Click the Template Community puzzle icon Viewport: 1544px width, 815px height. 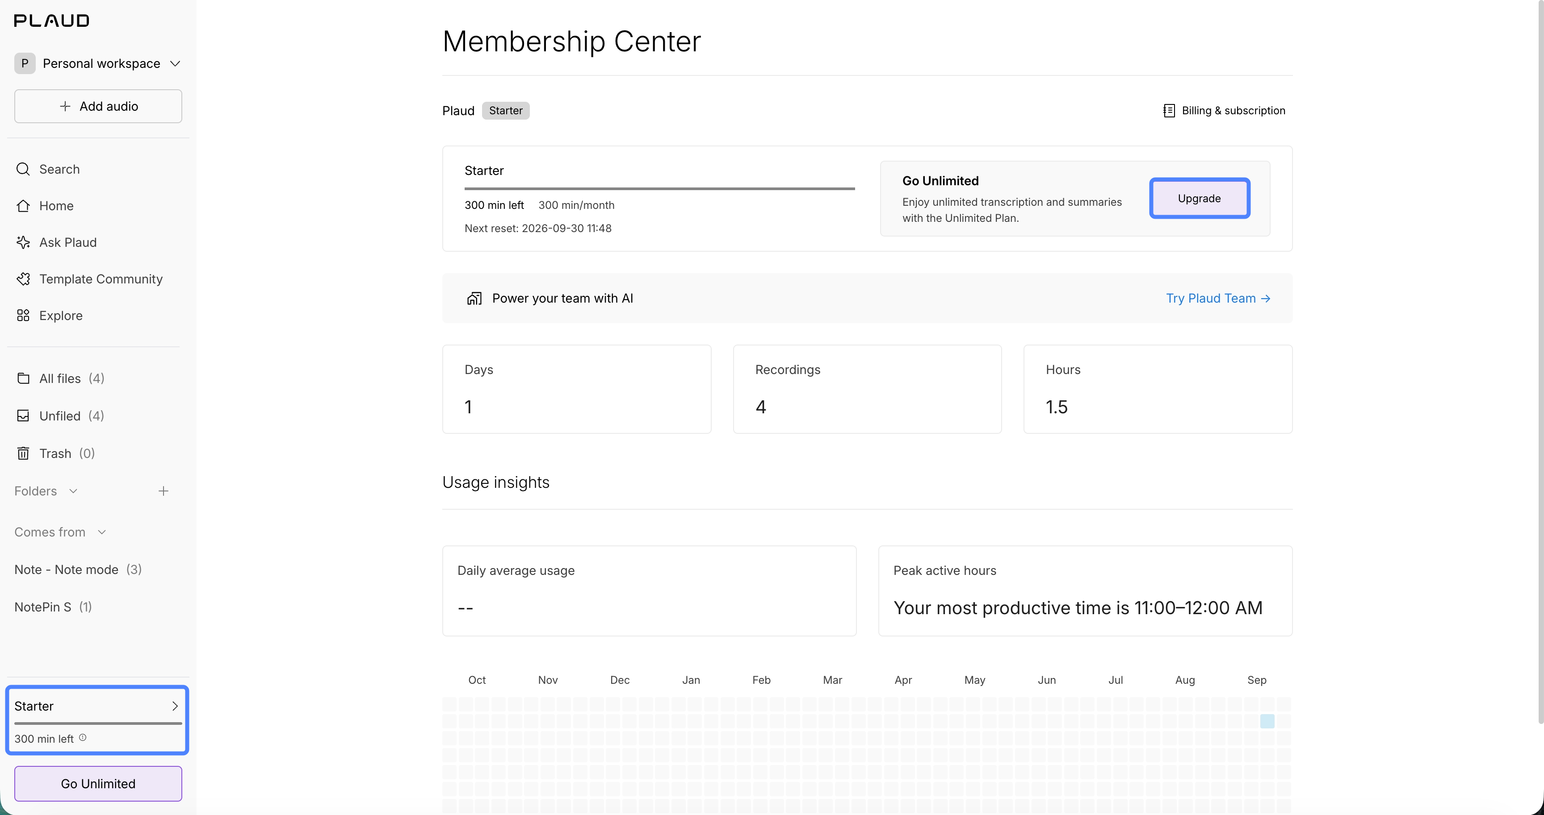point(23,279)
